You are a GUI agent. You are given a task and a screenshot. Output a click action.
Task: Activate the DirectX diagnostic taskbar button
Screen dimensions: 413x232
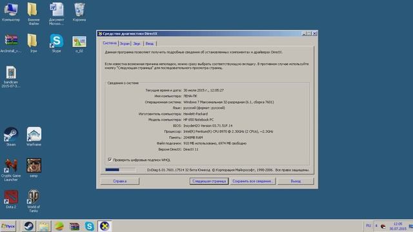coord(105,226)
